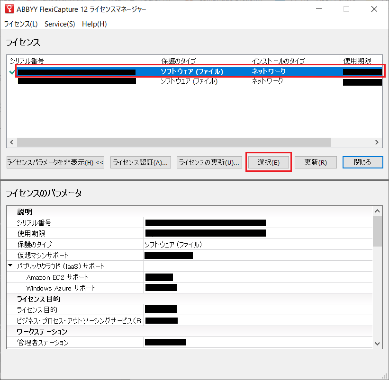Select the 仮想マシンサポート parameter row
This screenshot has width=389, height=380.
pos(190,256)
